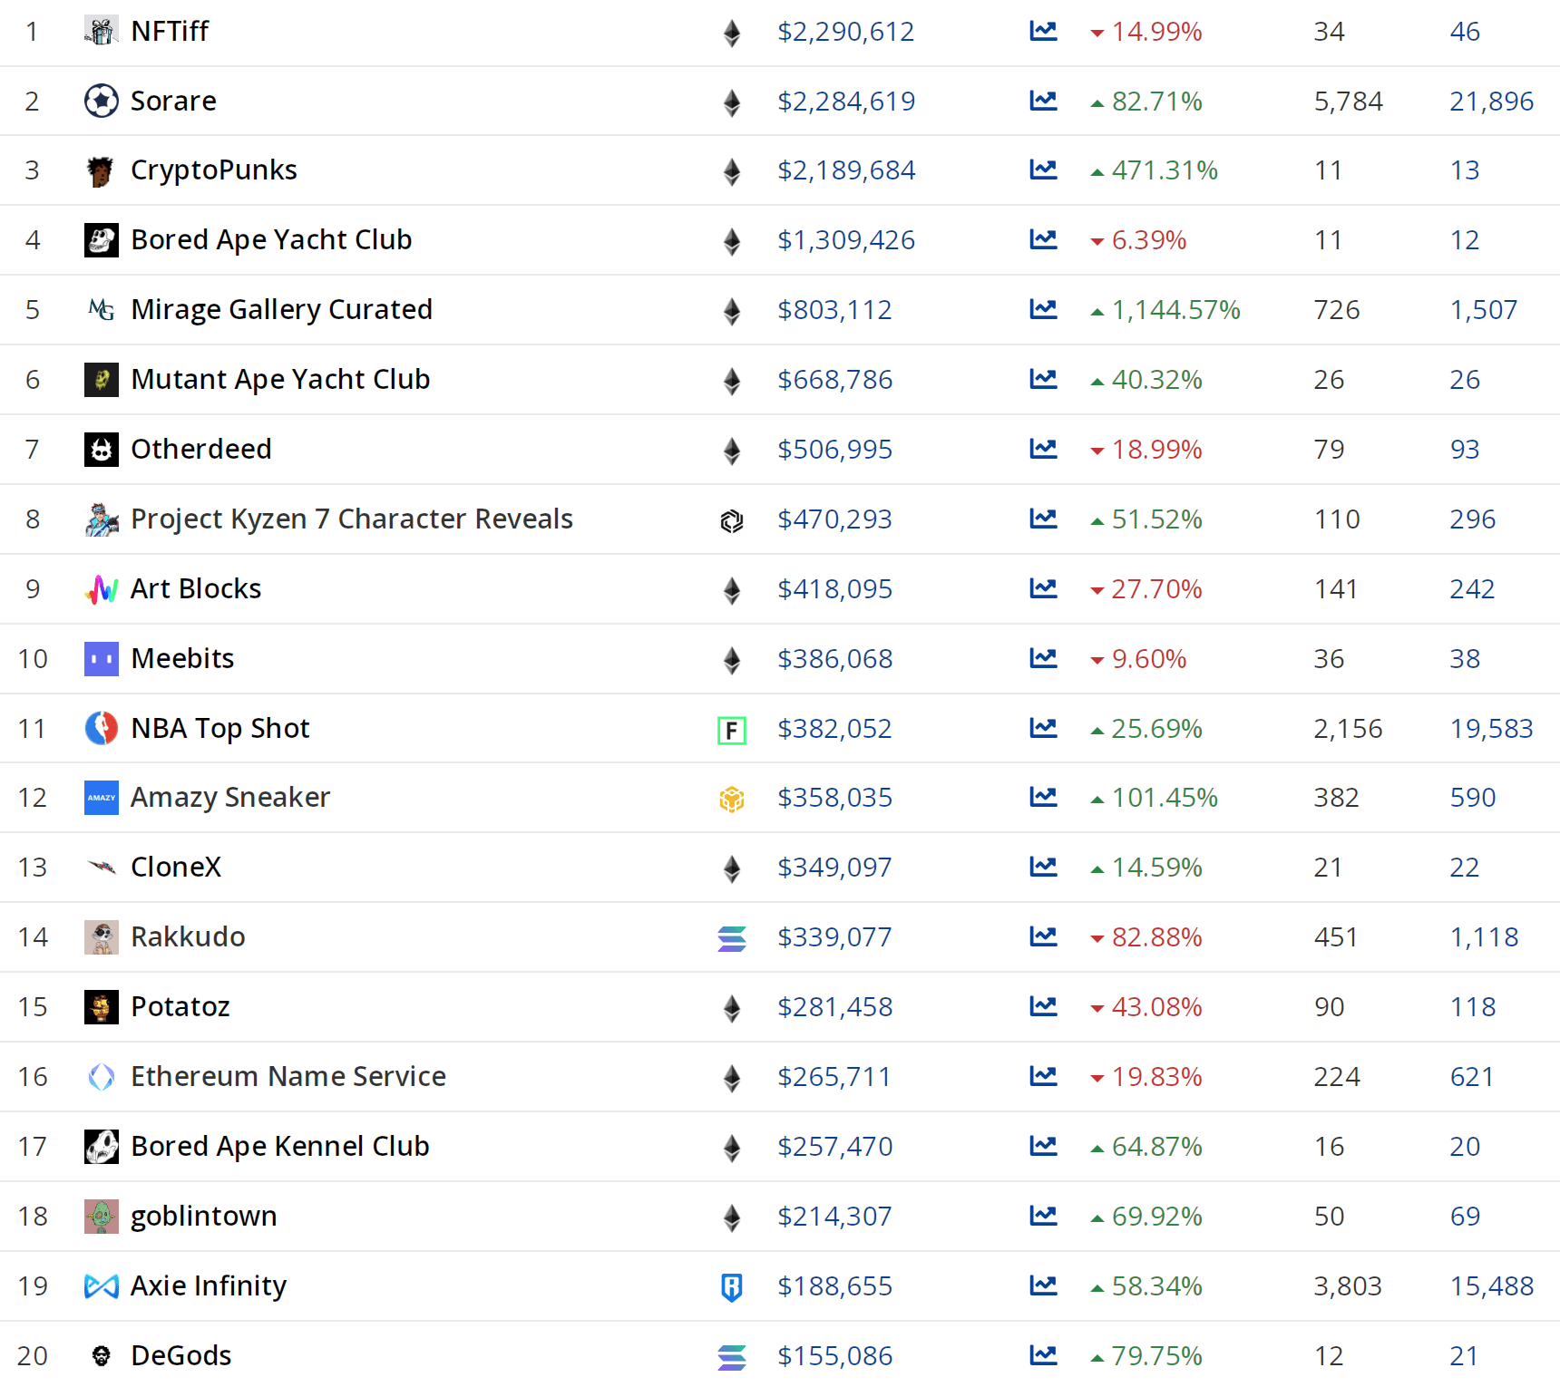Click Rakkudo transactions count 1,118
Viewport: 1560px width, 1387px height.
point(1484,937)
